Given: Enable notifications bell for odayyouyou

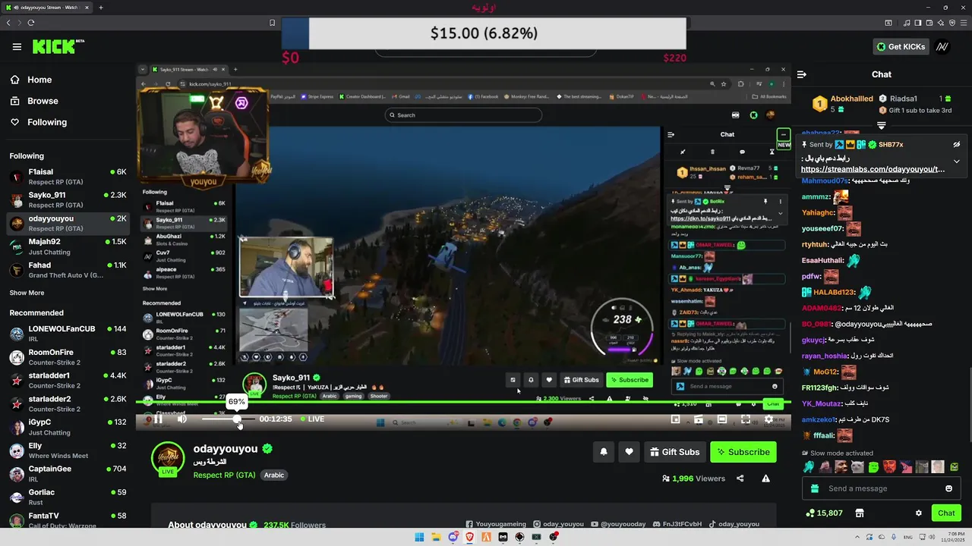Looking at the screenshot, I should pyautogui.click(x=604, y=452).
